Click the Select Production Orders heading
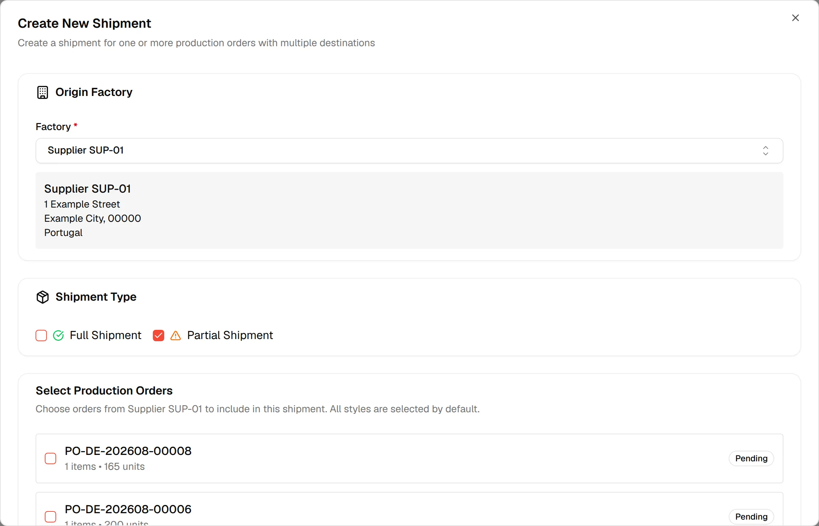819x526 pixels. (x=104, y=391)
